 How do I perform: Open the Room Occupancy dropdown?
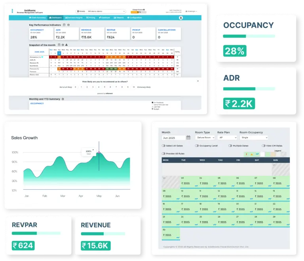tap(253, 137)
